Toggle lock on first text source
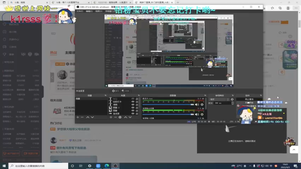This screenshot has height=169, width=301. tap(137, 99)
